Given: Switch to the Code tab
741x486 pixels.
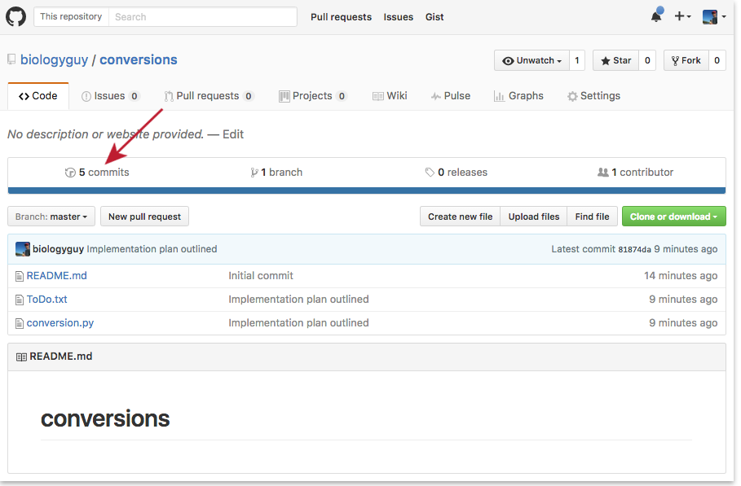Looking at the screenshot, I should coord(38,96).
